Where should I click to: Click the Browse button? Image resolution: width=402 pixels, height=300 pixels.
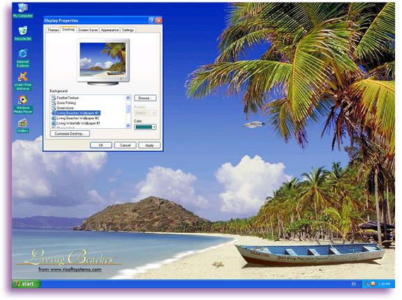[145, 98]
